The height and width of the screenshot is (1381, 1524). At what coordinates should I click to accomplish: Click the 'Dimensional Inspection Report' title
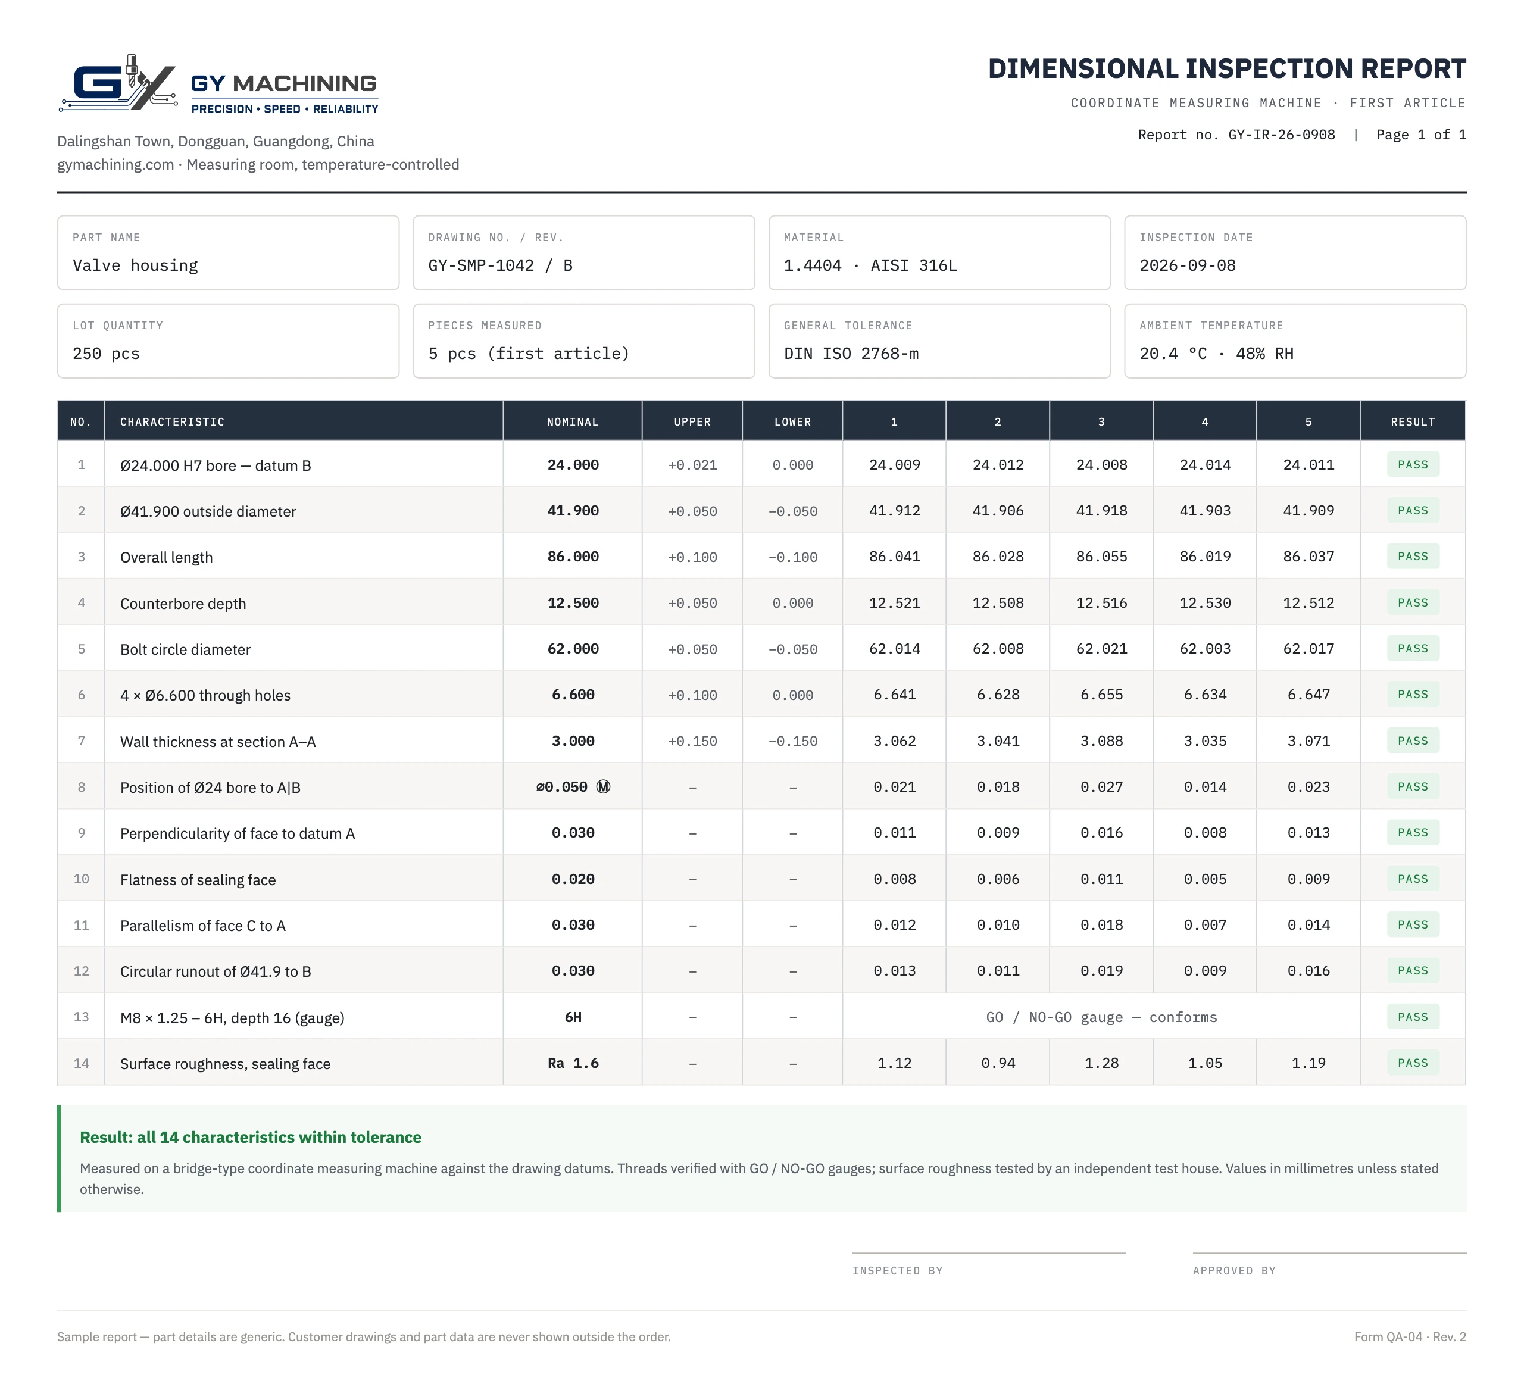tap(1226, 69)
